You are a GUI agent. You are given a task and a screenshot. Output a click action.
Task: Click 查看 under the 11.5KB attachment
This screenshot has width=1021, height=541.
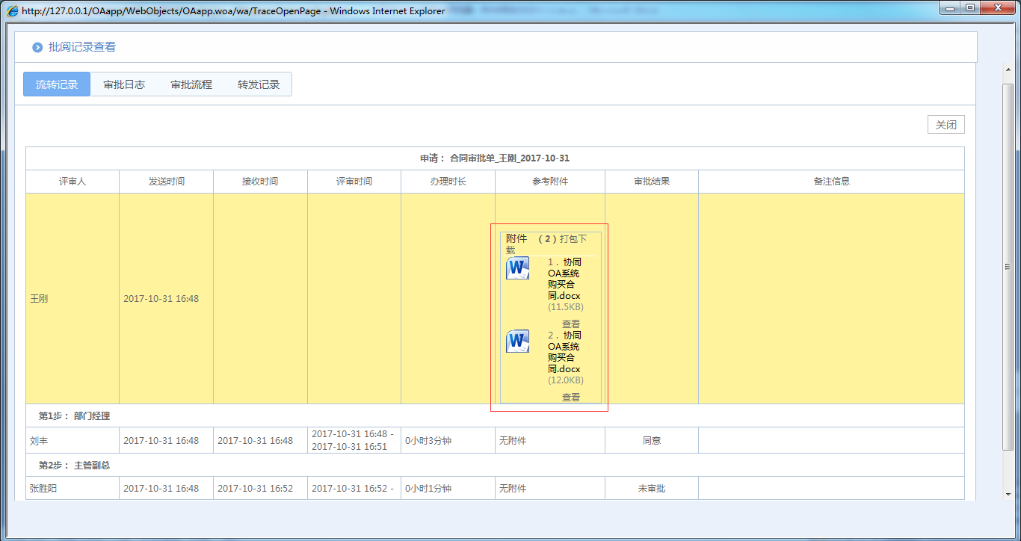point(571,324)
